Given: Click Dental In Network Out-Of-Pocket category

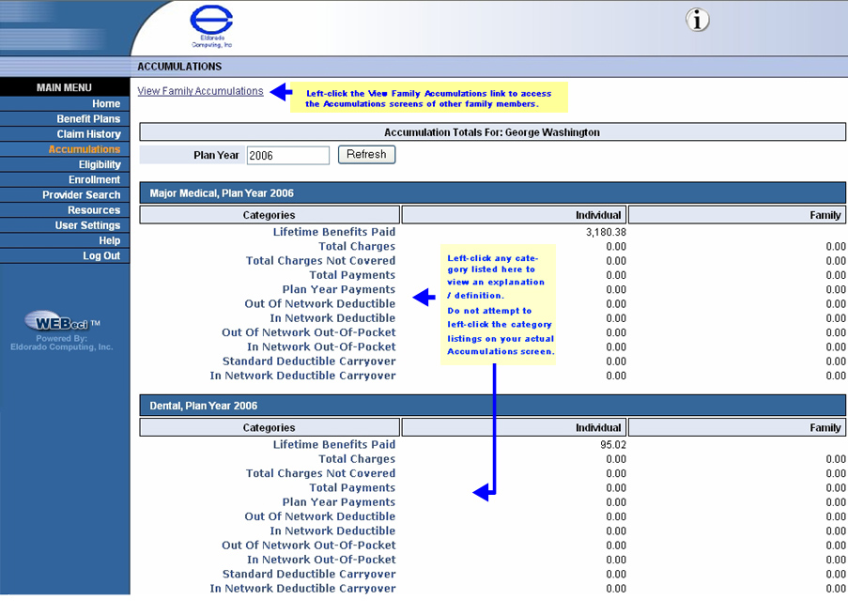Looking at the screenshot, I should click(321, 560).
